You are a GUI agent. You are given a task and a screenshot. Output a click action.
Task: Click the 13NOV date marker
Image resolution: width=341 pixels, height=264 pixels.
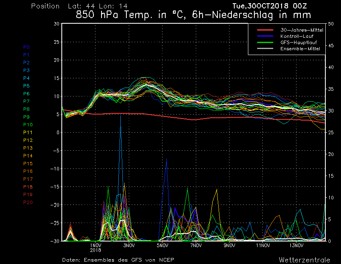point(296,245)
